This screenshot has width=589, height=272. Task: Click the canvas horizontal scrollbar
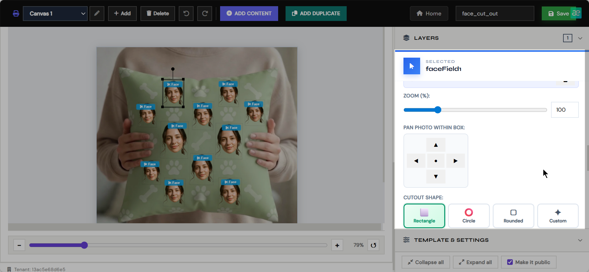[x=194, y=227]
